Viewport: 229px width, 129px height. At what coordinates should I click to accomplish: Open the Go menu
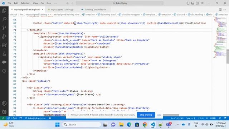tap(42, 3)
